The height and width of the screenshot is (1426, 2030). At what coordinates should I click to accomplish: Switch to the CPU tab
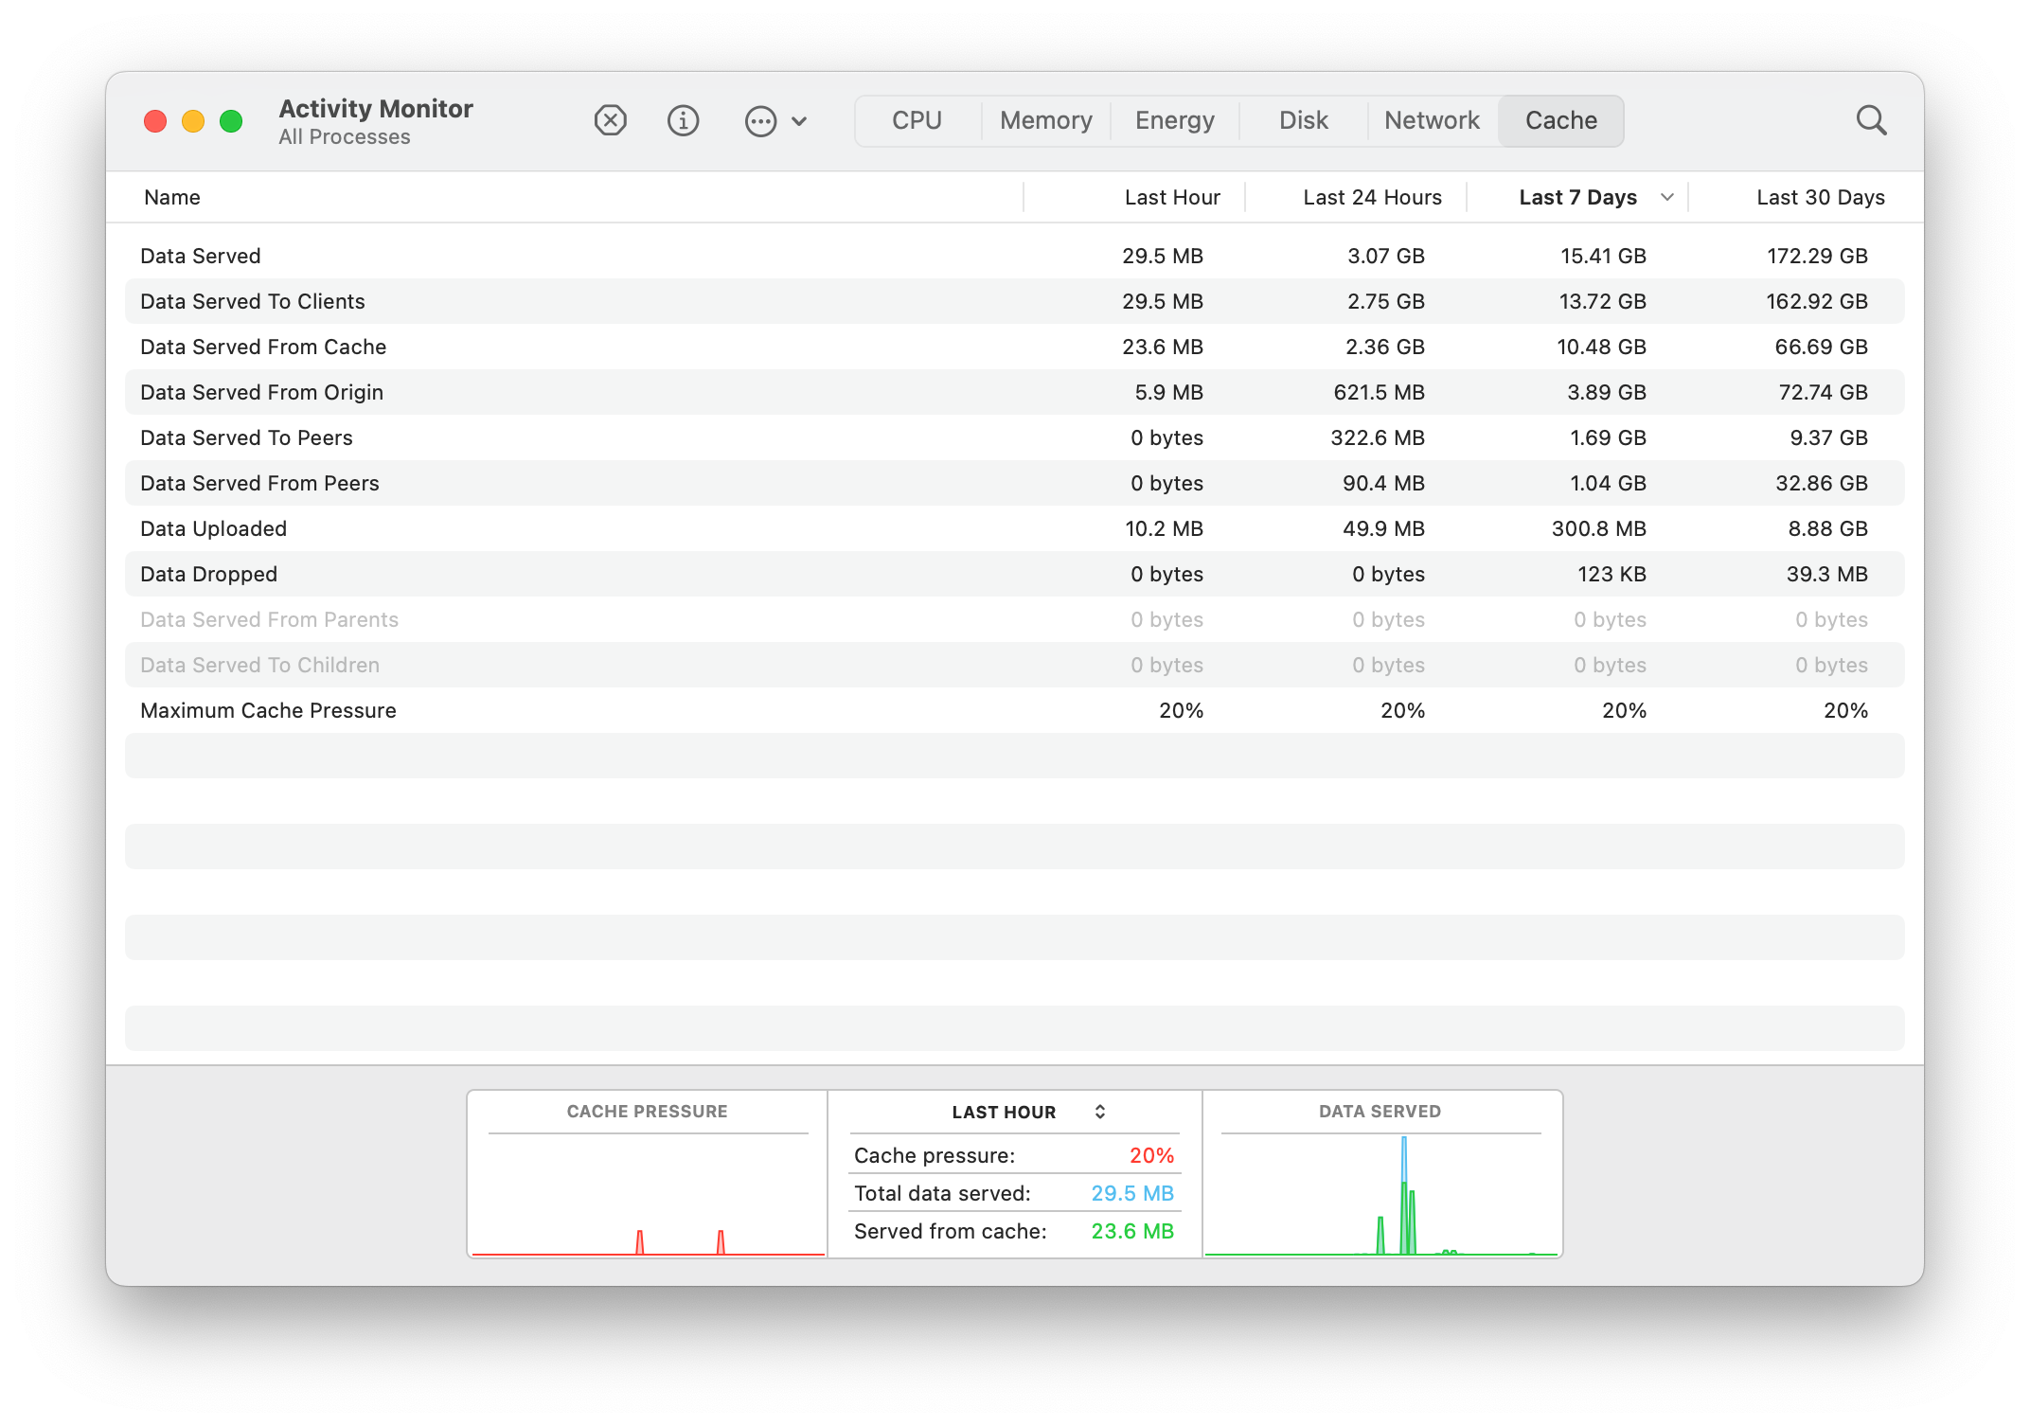(x=916, y=120)
